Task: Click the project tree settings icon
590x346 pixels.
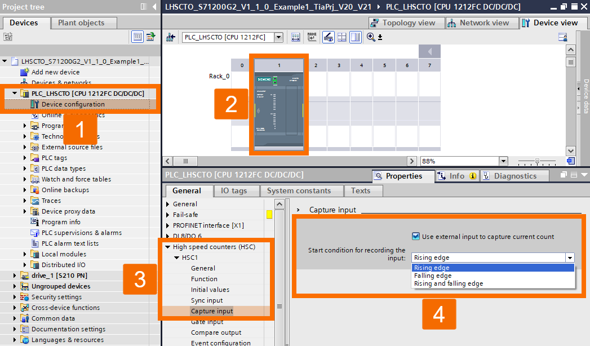Action: [8, 37]
